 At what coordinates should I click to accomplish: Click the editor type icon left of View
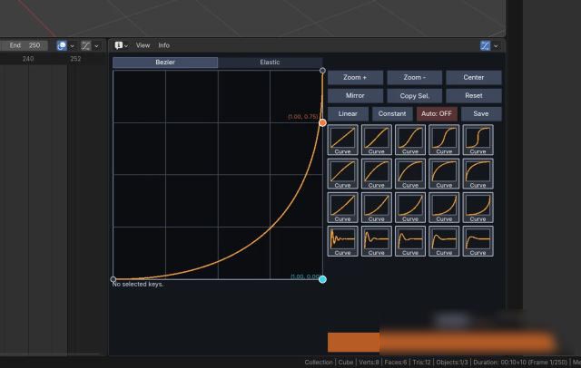[119, 45]
